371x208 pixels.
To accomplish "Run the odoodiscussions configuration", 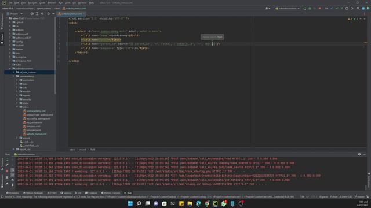I will pyautogui.click(x=305, y=8).
